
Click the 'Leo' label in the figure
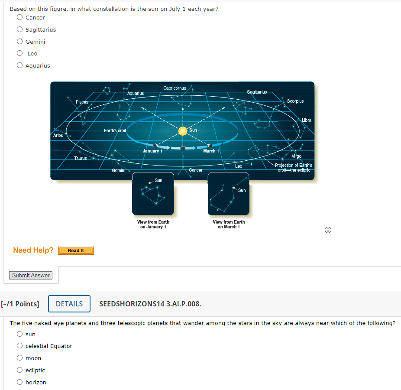click(x=239, y=166)
